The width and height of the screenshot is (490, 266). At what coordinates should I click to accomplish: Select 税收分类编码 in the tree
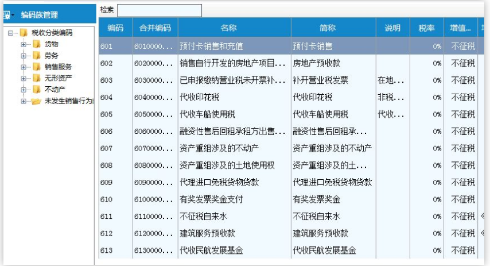pos(52,33)
